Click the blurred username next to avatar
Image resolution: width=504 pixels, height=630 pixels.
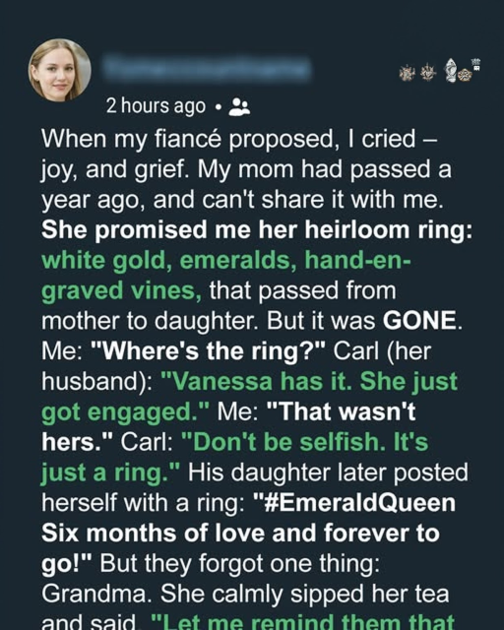point(207,67)
